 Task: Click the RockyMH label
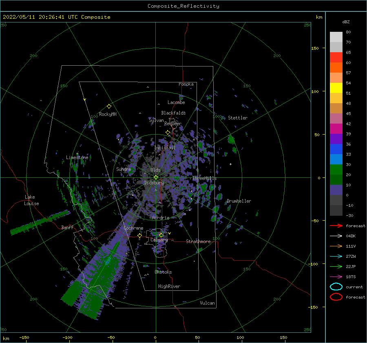(x=108, y=114)
